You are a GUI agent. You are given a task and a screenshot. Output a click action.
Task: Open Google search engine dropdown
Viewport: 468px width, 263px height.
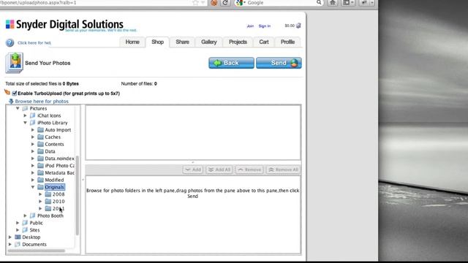point(241,3)
